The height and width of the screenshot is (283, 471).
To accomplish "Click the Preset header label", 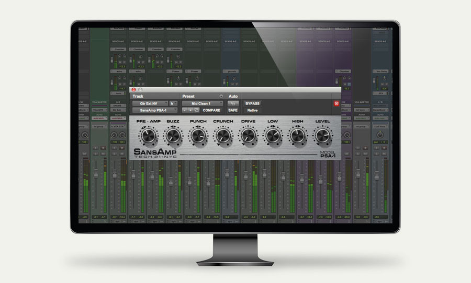I will [188, 96].
